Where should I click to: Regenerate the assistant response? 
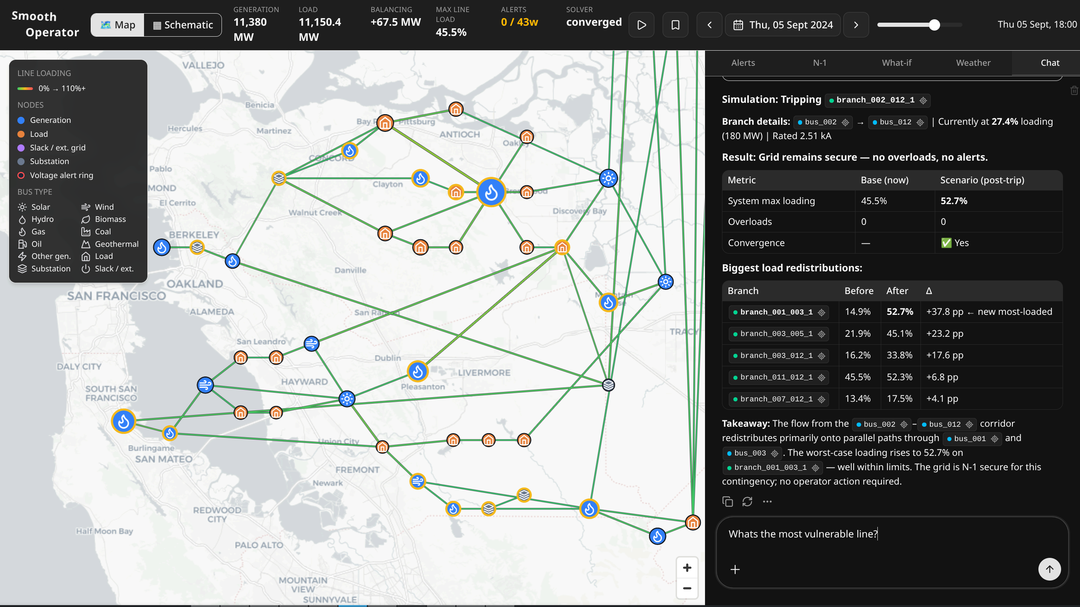tap(747, 502)
